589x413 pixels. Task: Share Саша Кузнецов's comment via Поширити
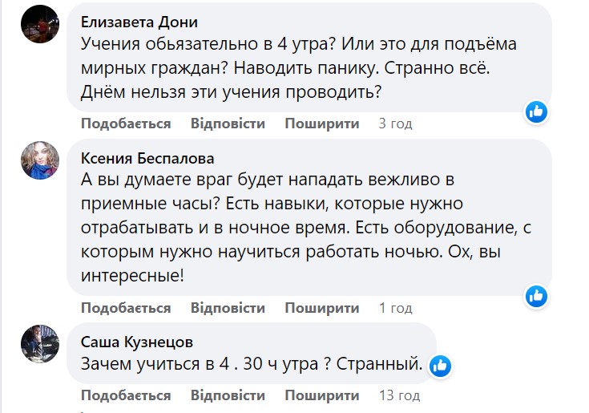pyautogui.click(x=321, y=395)
